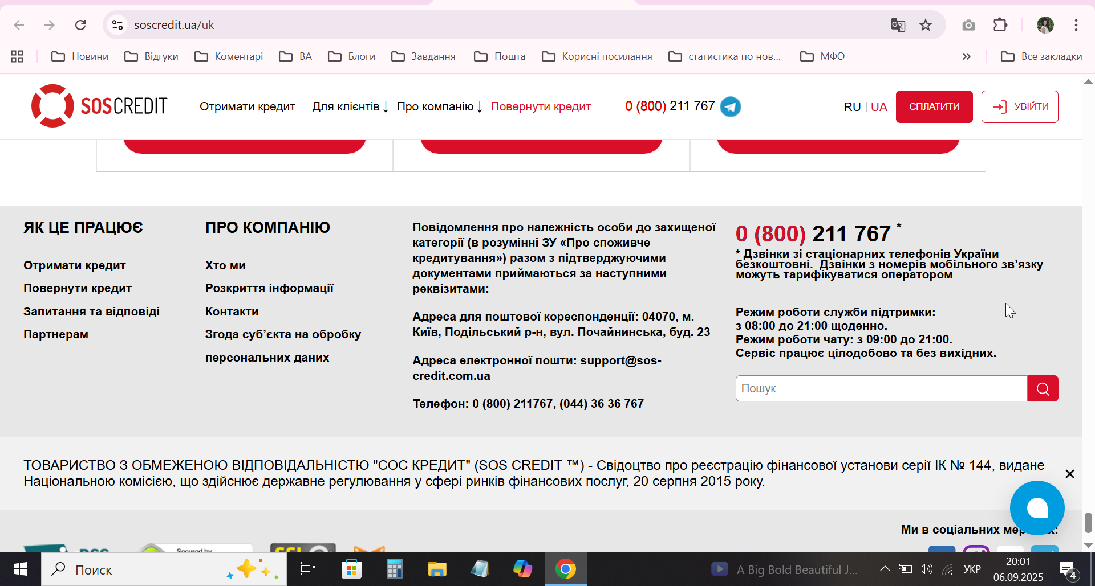Open Хто ми footer link
The height and width of the screenshot is (586, 1095).
[225, 265]
